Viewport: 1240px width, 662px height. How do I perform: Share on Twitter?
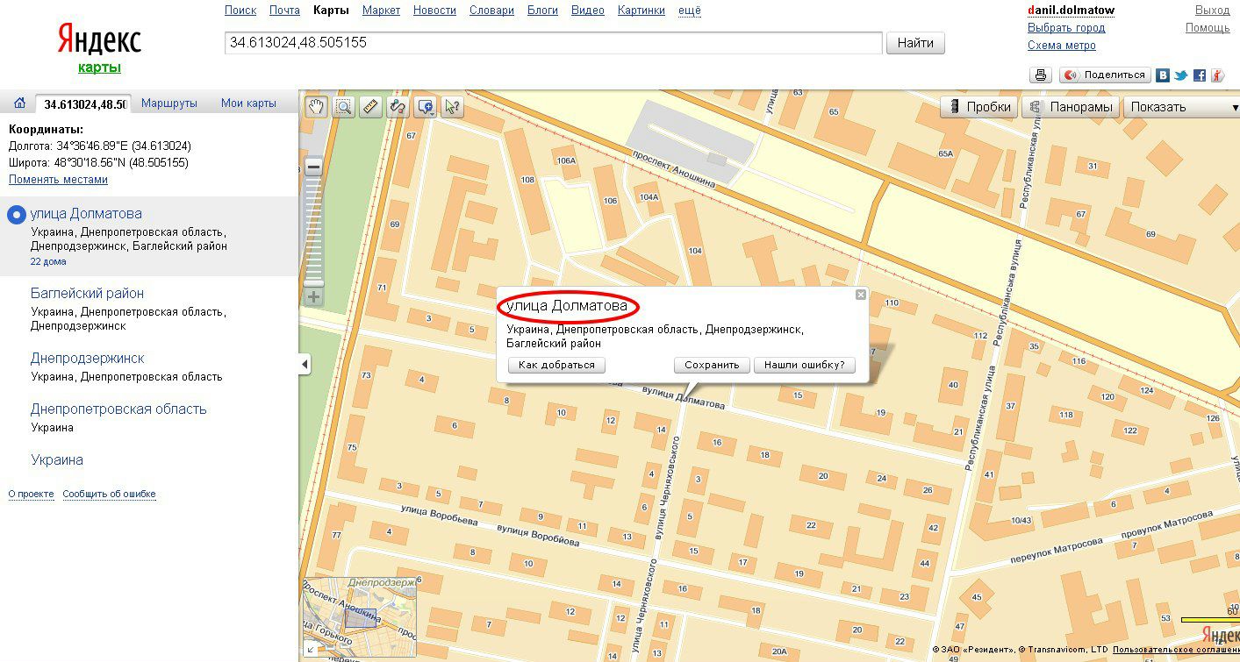pyautogui.click(x=1181, y=75)
